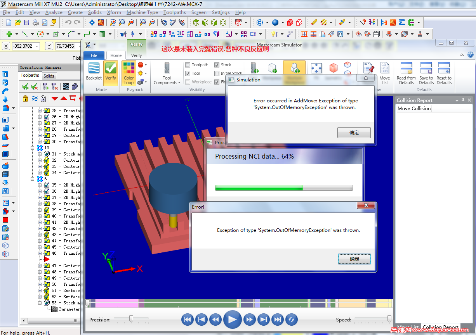Toggle the Stock visibility checkbox
Viewport: 476px width, 335px height.
[217, 65]
